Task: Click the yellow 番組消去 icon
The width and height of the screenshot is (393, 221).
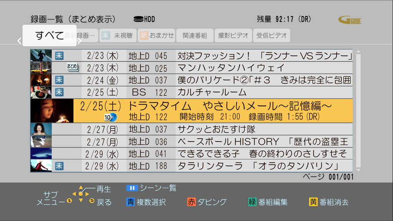Action: tap(313, 201)
